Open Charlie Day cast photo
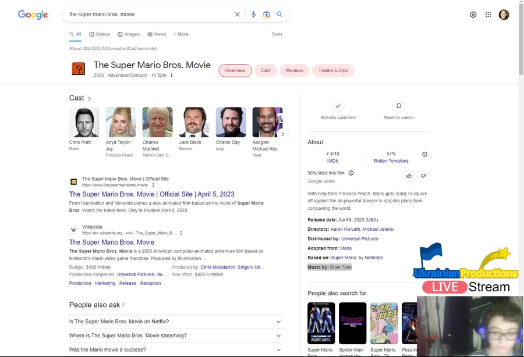The width and height of the screenshot is (524, 357). pyautogui.click(x=231, y=122)
